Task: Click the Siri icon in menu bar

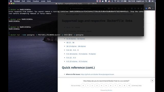Action: pos(149,1)
